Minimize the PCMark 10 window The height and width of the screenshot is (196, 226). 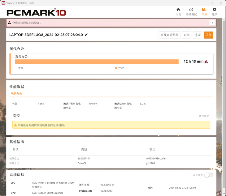[x=203, y=3]
